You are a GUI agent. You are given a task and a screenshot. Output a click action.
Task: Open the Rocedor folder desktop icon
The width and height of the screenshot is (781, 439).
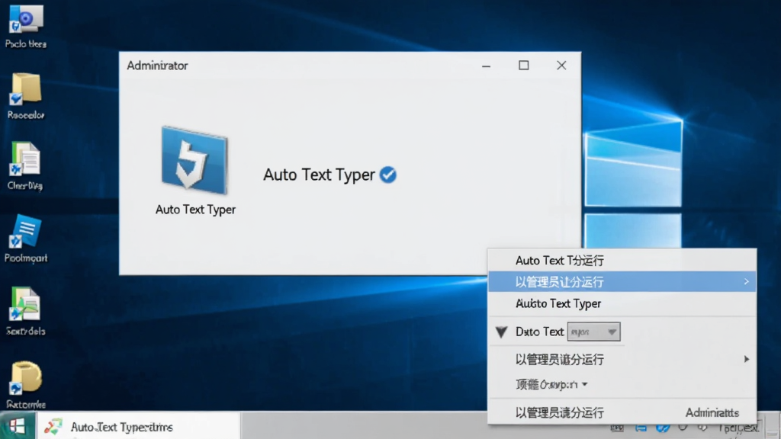(25, 96)
